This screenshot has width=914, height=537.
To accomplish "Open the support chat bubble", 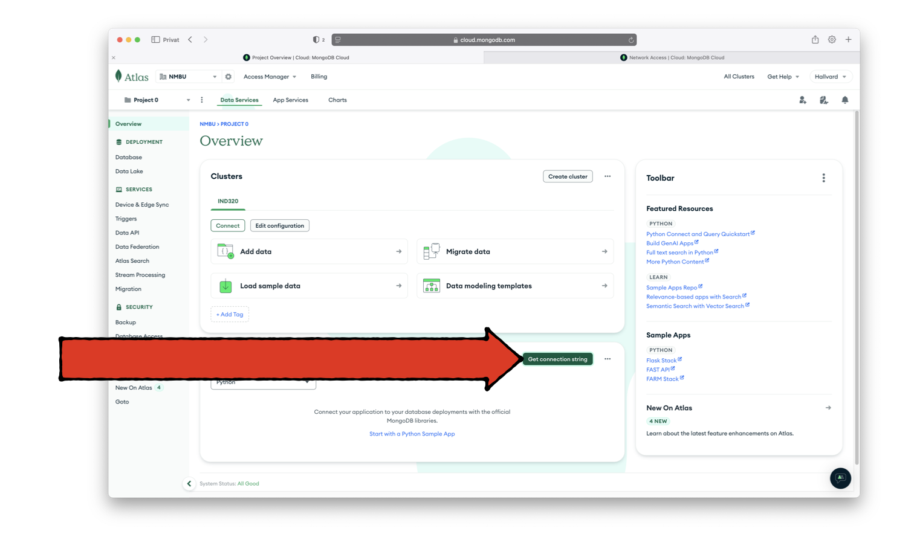I will (840, 478).
